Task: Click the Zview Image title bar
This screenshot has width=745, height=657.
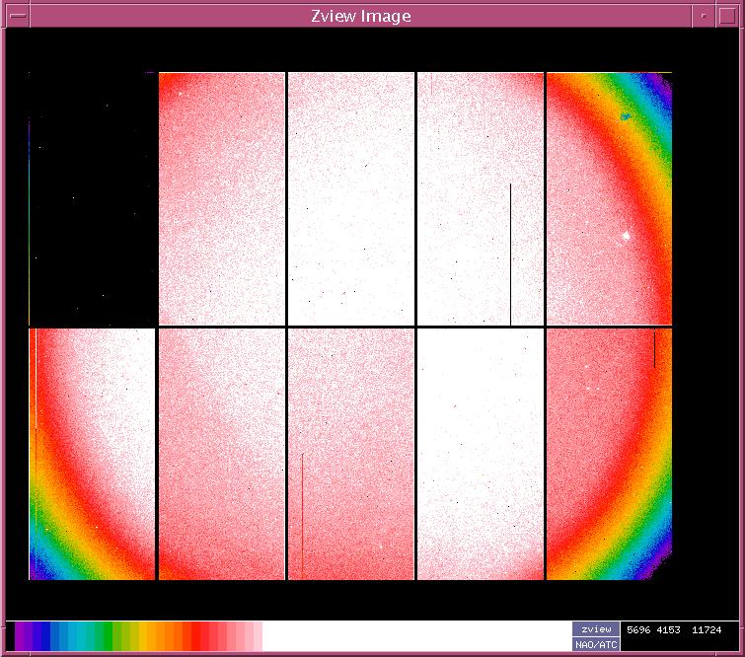Action: pyautogui.click(x=359, y=16)
